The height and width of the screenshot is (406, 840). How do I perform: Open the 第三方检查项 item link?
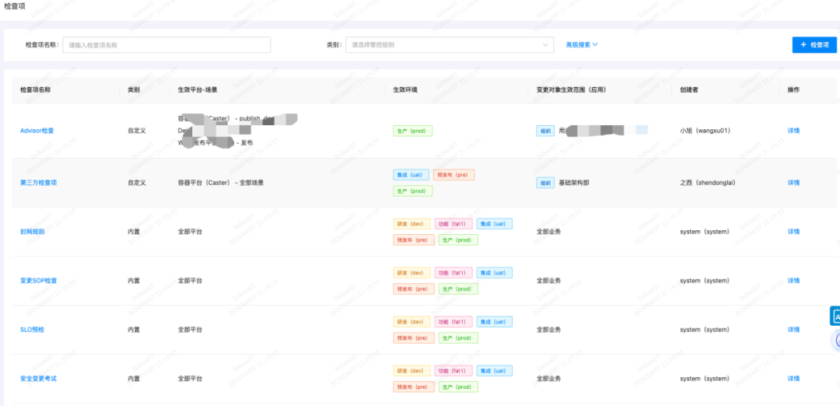point(38,183)
